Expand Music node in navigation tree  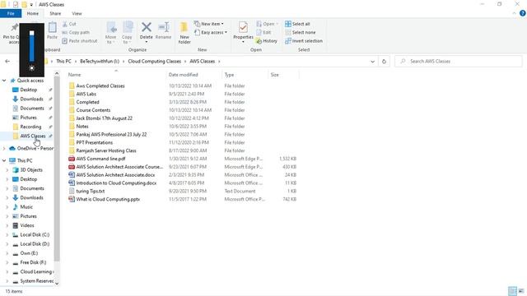coord(7,207)
